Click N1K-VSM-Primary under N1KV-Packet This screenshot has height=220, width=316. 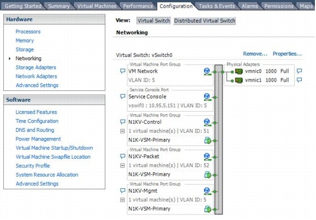[x=149, y=175]
